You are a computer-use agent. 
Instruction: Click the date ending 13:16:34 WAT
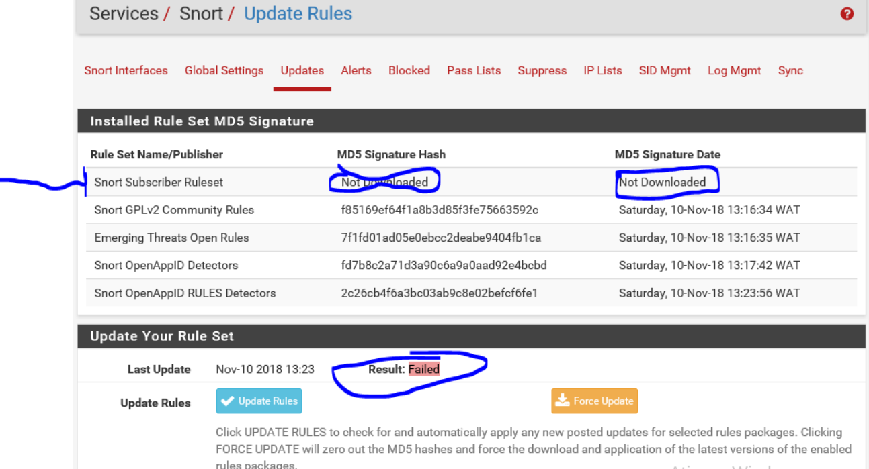pos(709,210)
